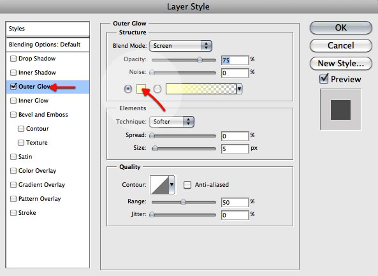Toggle the Preview checkbox
The image size is (378, 276).
[324, 79]
